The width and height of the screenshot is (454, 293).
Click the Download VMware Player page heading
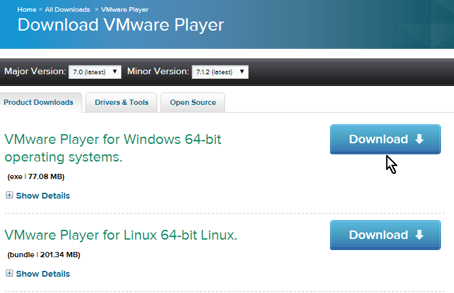point(121,25)
